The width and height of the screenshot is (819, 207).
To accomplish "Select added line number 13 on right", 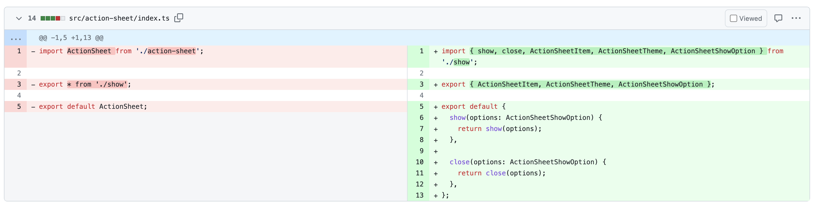I will click(419, 195).
